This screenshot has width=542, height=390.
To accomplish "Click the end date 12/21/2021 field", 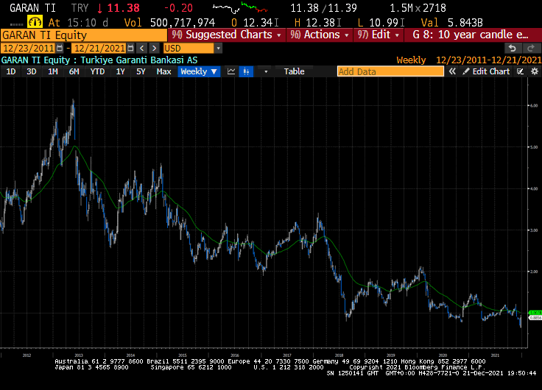I will [99, 49].
